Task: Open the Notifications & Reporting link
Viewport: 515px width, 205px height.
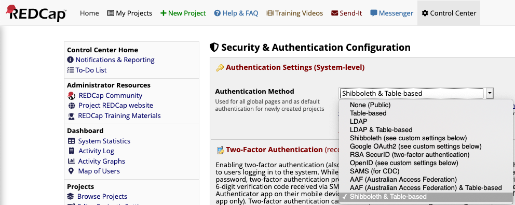Action: [x=115, y=60]
